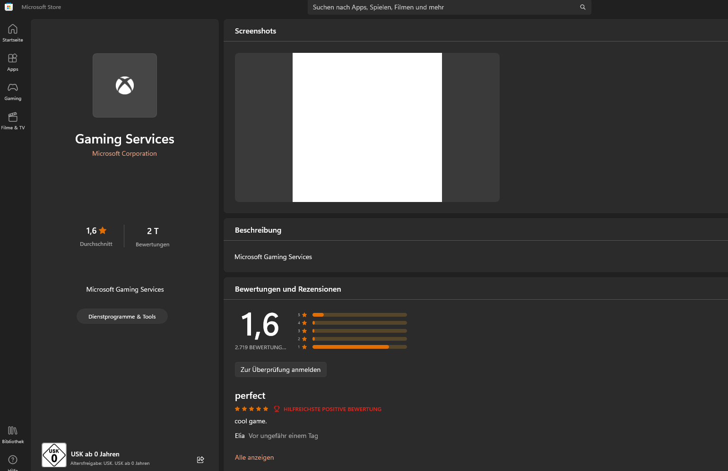Click the search magnifier icon
Image resolution: width=728 pixels, height=471 pixels.
pos(582,7)
